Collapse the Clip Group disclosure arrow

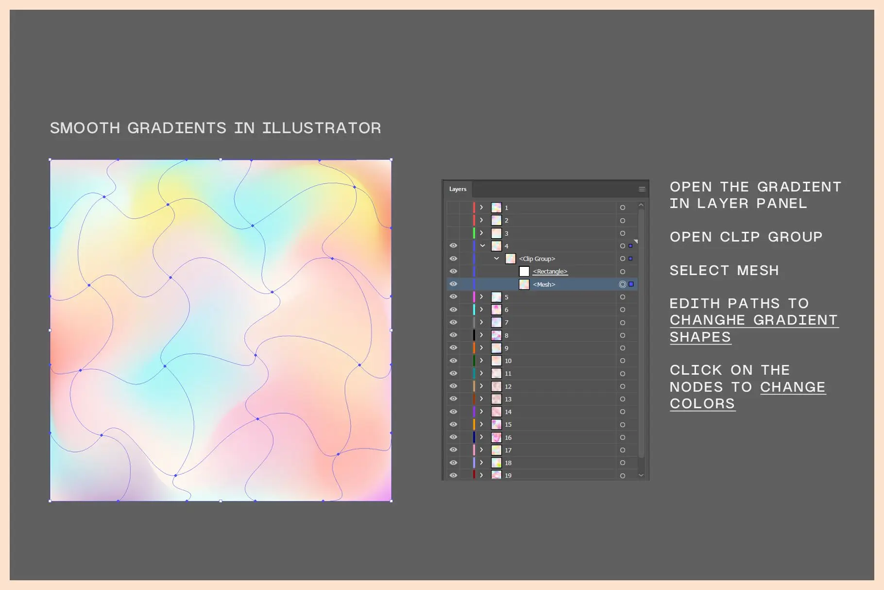pyautogui.click(x=496, y=259)
